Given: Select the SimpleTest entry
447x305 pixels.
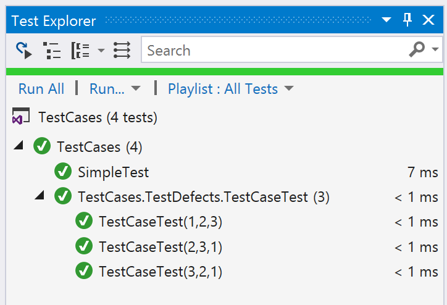Looking at the screenshot, I should [113, 172].
